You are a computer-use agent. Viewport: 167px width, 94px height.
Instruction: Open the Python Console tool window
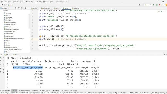click(45, 91)
